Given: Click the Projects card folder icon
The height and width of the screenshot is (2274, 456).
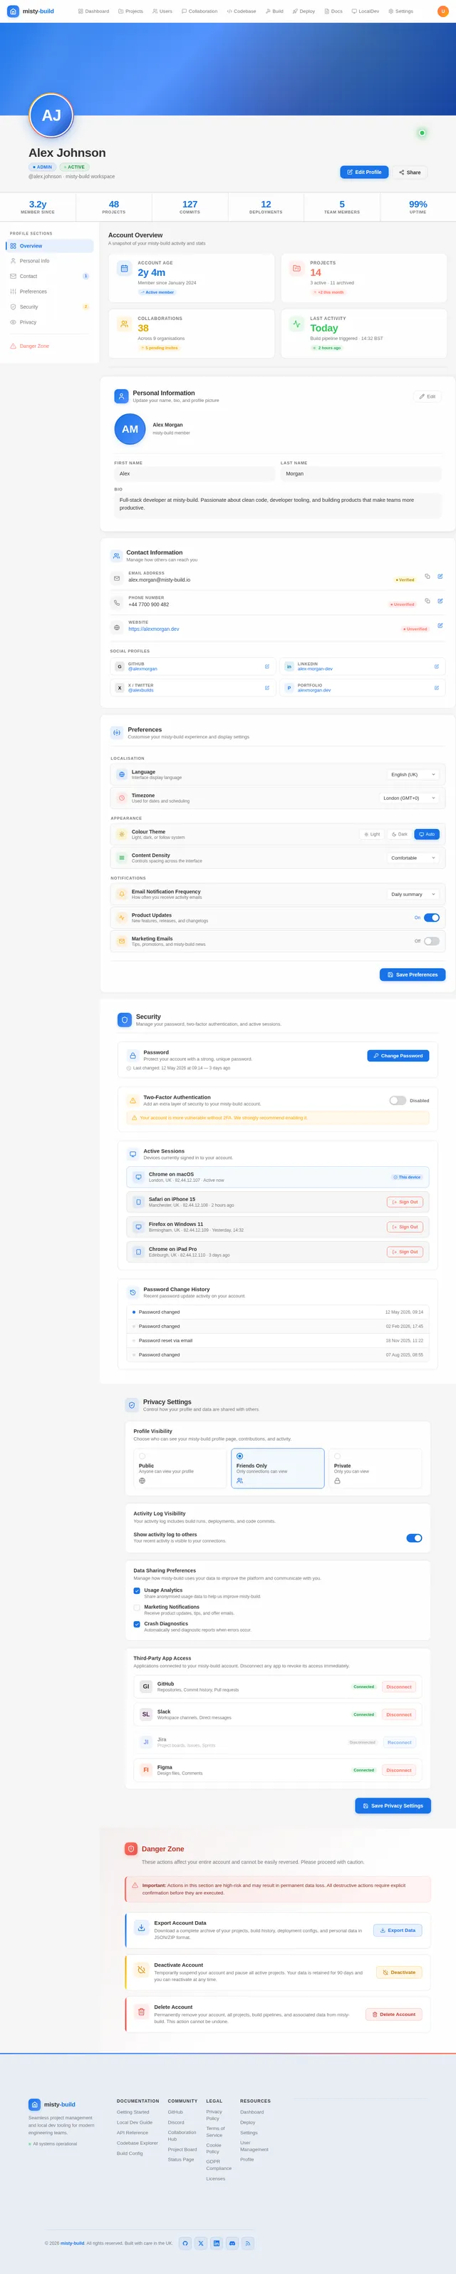Looking at the screenshot, I should click(x=296, y=268).
